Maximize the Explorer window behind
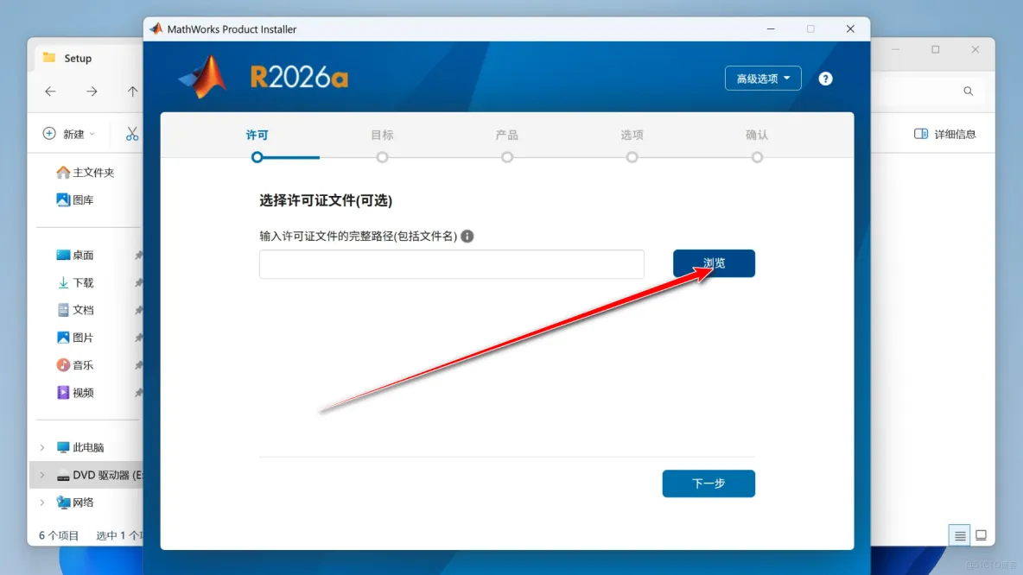This screenshot has width=1023, height=575. pyautogui.click(x=935, y=49)
